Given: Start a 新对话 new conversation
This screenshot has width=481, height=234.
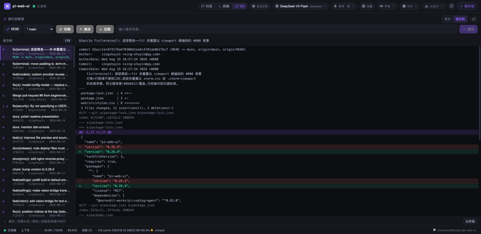Looking at the screenshot, I should (467, 6).
